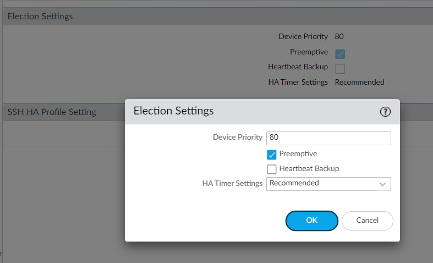Screen dimensions: 433x263
Task: Expand the HA Timer Settings dropdown arrow
Action: point(383,184)
